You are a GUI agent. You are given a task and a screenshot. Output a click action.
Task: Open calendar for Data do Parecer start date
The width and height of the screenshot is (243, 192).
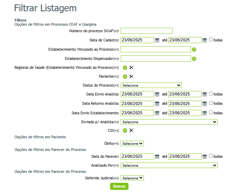pos(157,157)
